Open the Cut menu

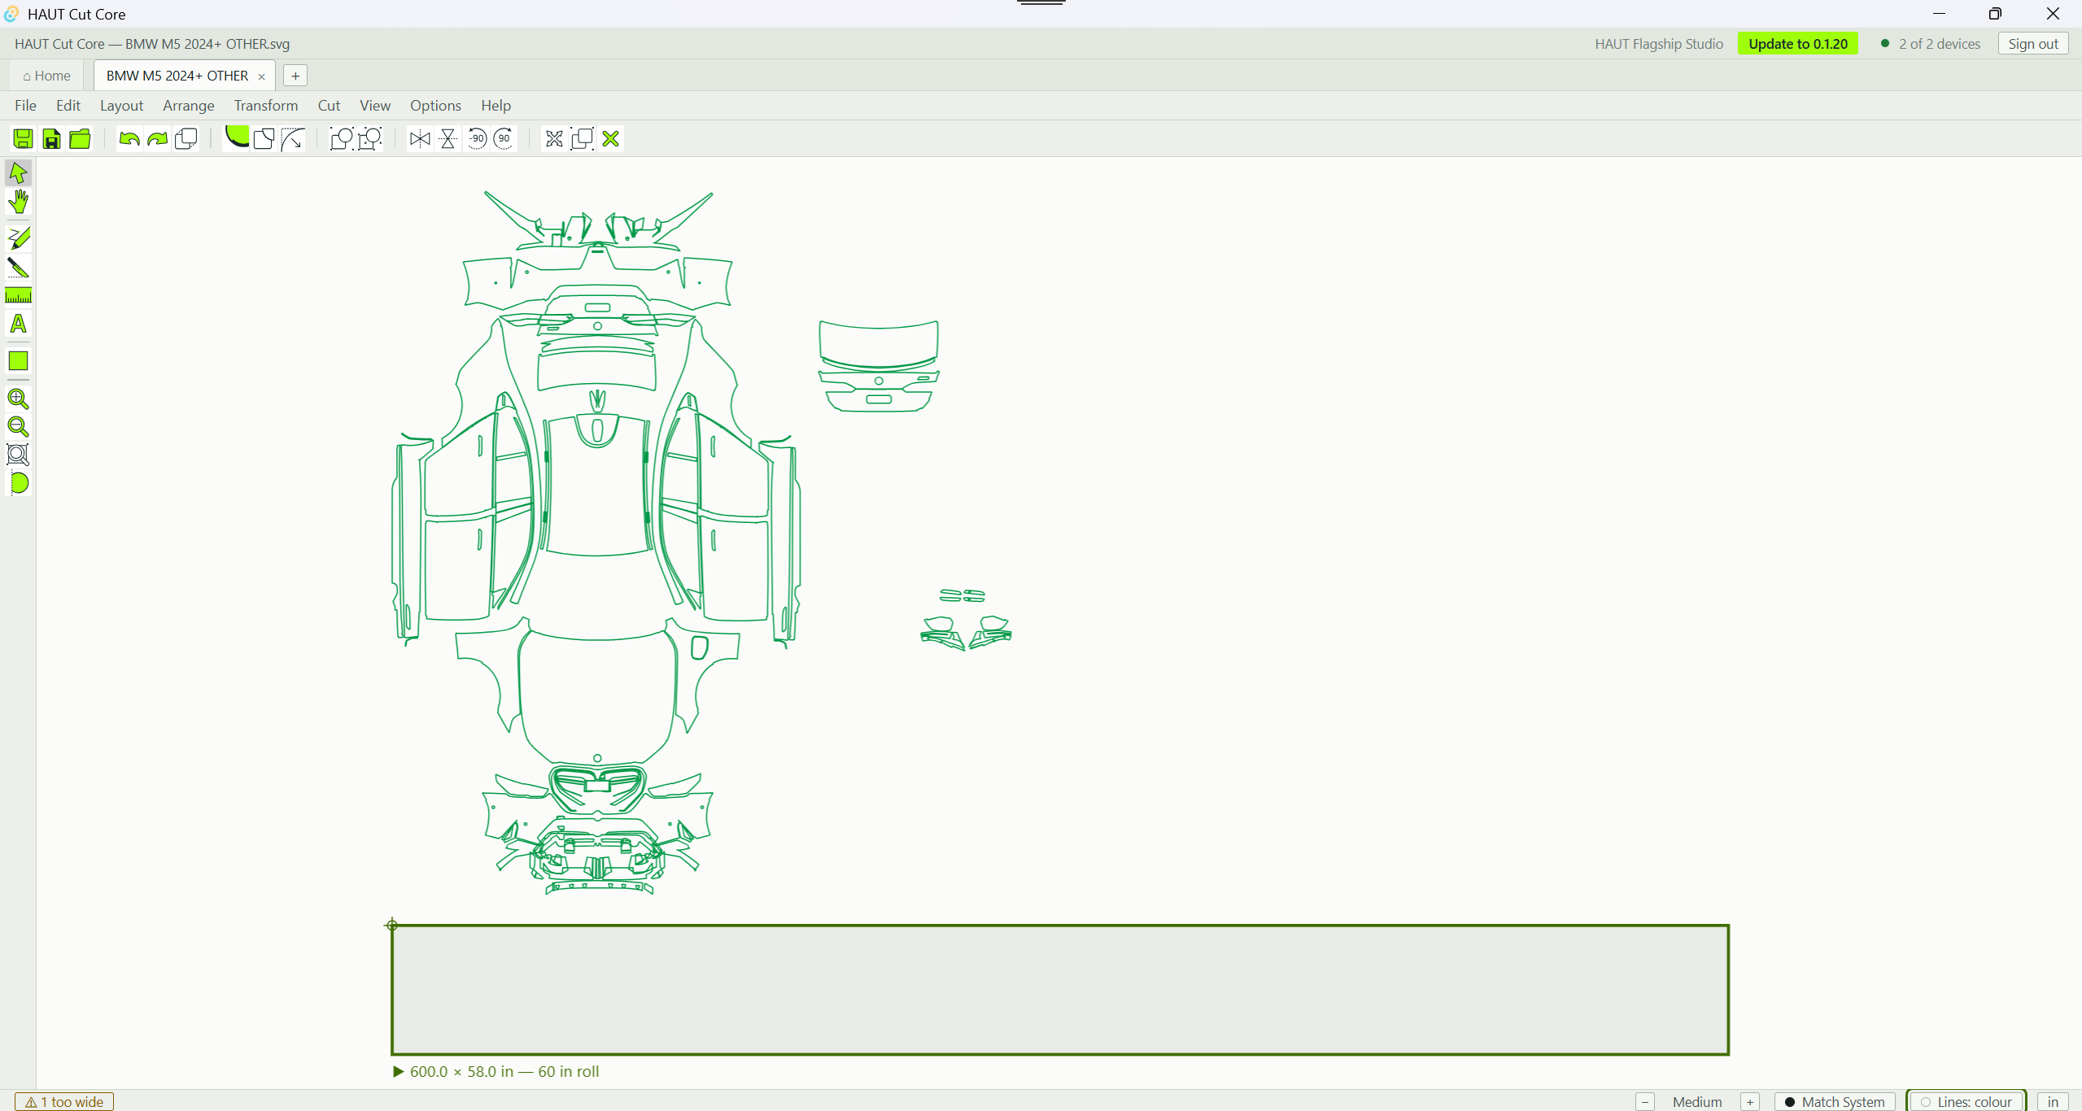coord(329,105)
